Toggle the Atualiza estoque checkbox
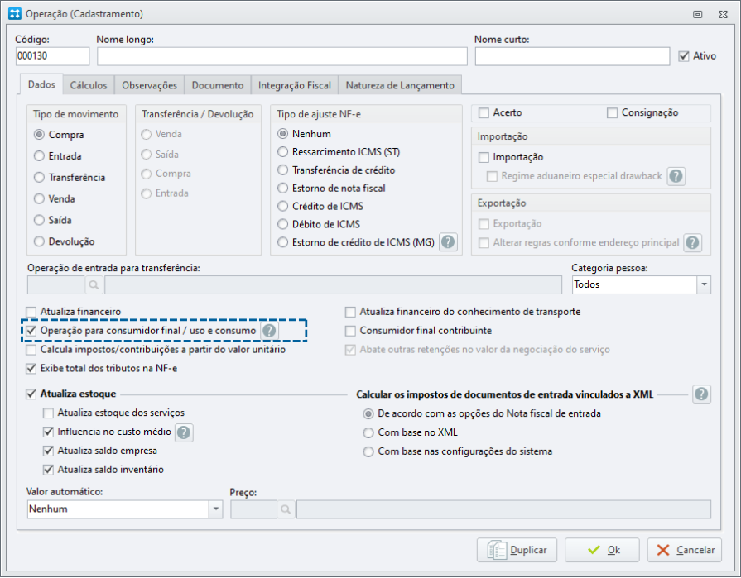The height and width of the screenshot is (578, 741). [x=31, y=394]
